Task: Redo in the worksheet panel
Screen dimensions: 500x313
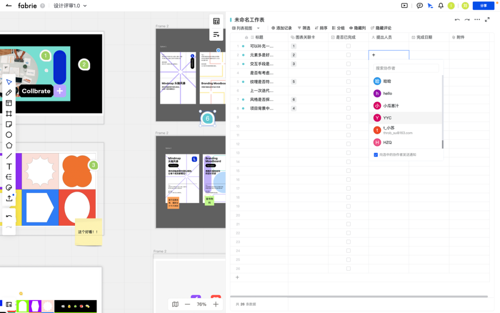Action: 467,20
